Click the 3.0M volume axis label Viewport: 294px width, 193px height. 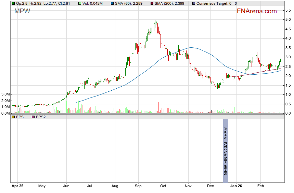(5, 94)
